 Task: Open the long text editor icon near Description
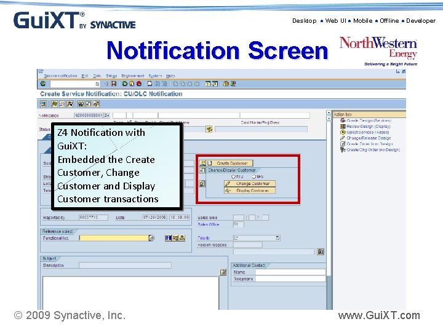tap(223, 272)
